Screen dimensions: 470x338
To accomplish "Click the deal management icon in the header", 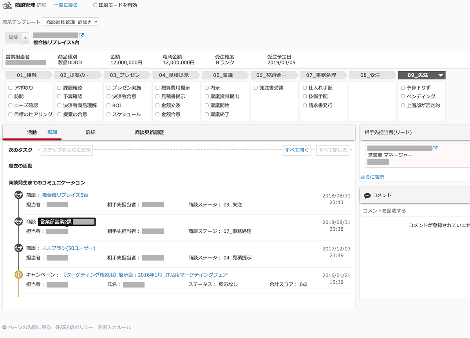I will [x=7, y=5].
